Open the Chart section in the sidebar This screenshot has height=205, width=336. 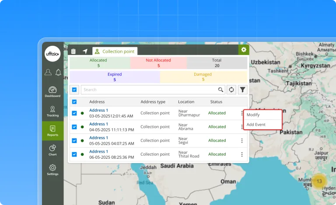(52, 150)
